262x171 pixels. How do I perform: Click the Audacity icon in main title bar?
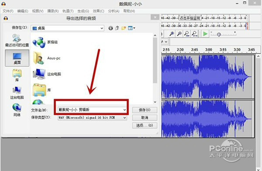(x=3, y=4)
